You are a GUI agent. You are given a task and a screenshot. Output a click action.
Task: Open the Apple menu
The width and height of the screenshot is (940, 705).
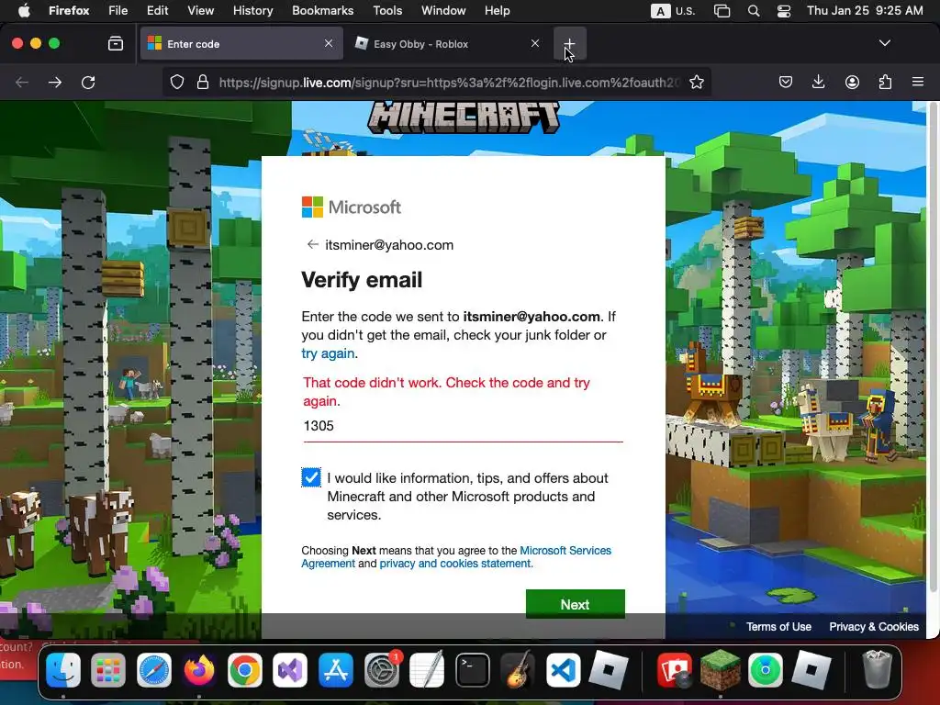23,11
